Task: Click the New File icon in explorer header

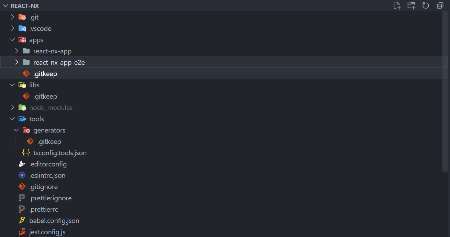Action: point(397,5)
